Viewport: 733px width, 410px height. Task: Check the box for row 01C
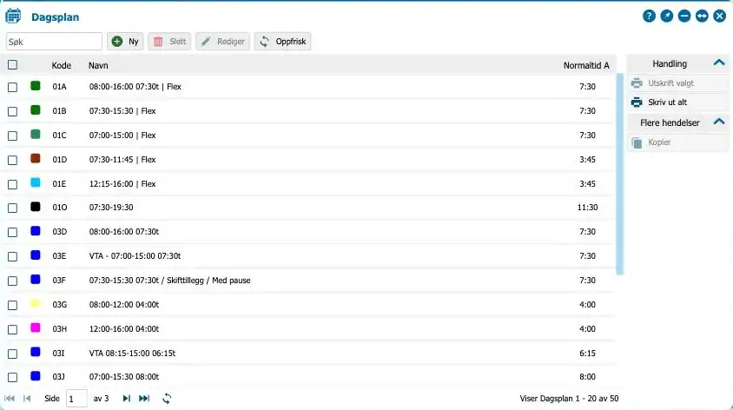point(13,136)
